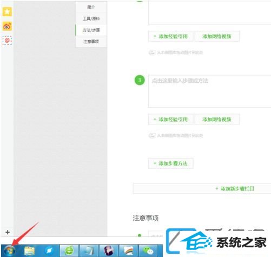
Task: Click 添加网络视频 button under step 3
Action: click(x=217, y=119)
